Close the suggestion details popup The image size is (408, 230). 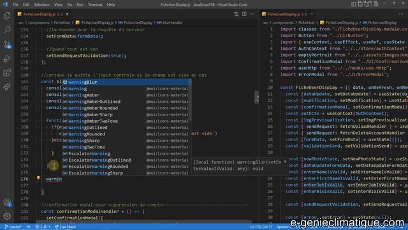pyautogui.click(x=285, y=162)
